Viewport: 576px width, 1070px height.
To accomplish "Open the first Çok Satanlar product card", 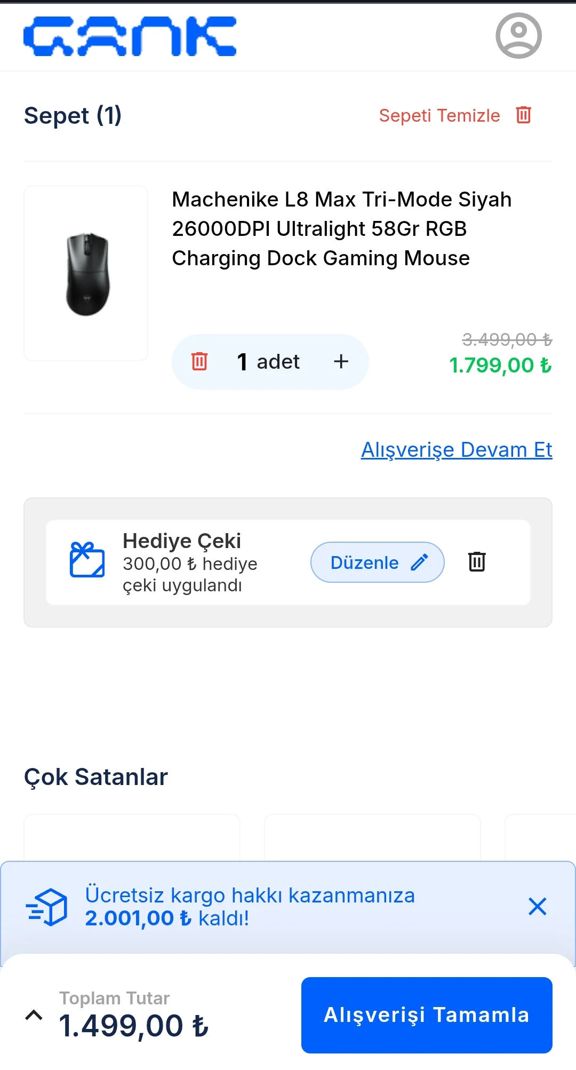I will click(132, 837).
